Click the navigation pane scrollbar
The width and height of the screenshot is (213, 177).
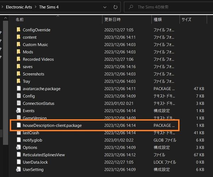pyautogui.click(x=6, y=83)
